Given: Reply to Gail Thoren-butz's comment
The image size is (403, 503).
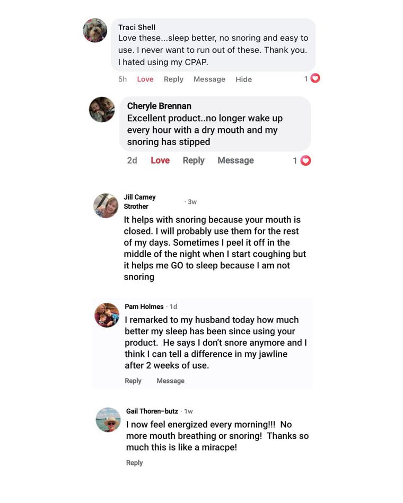Looking at the screenshot, I should click(134, 463).
